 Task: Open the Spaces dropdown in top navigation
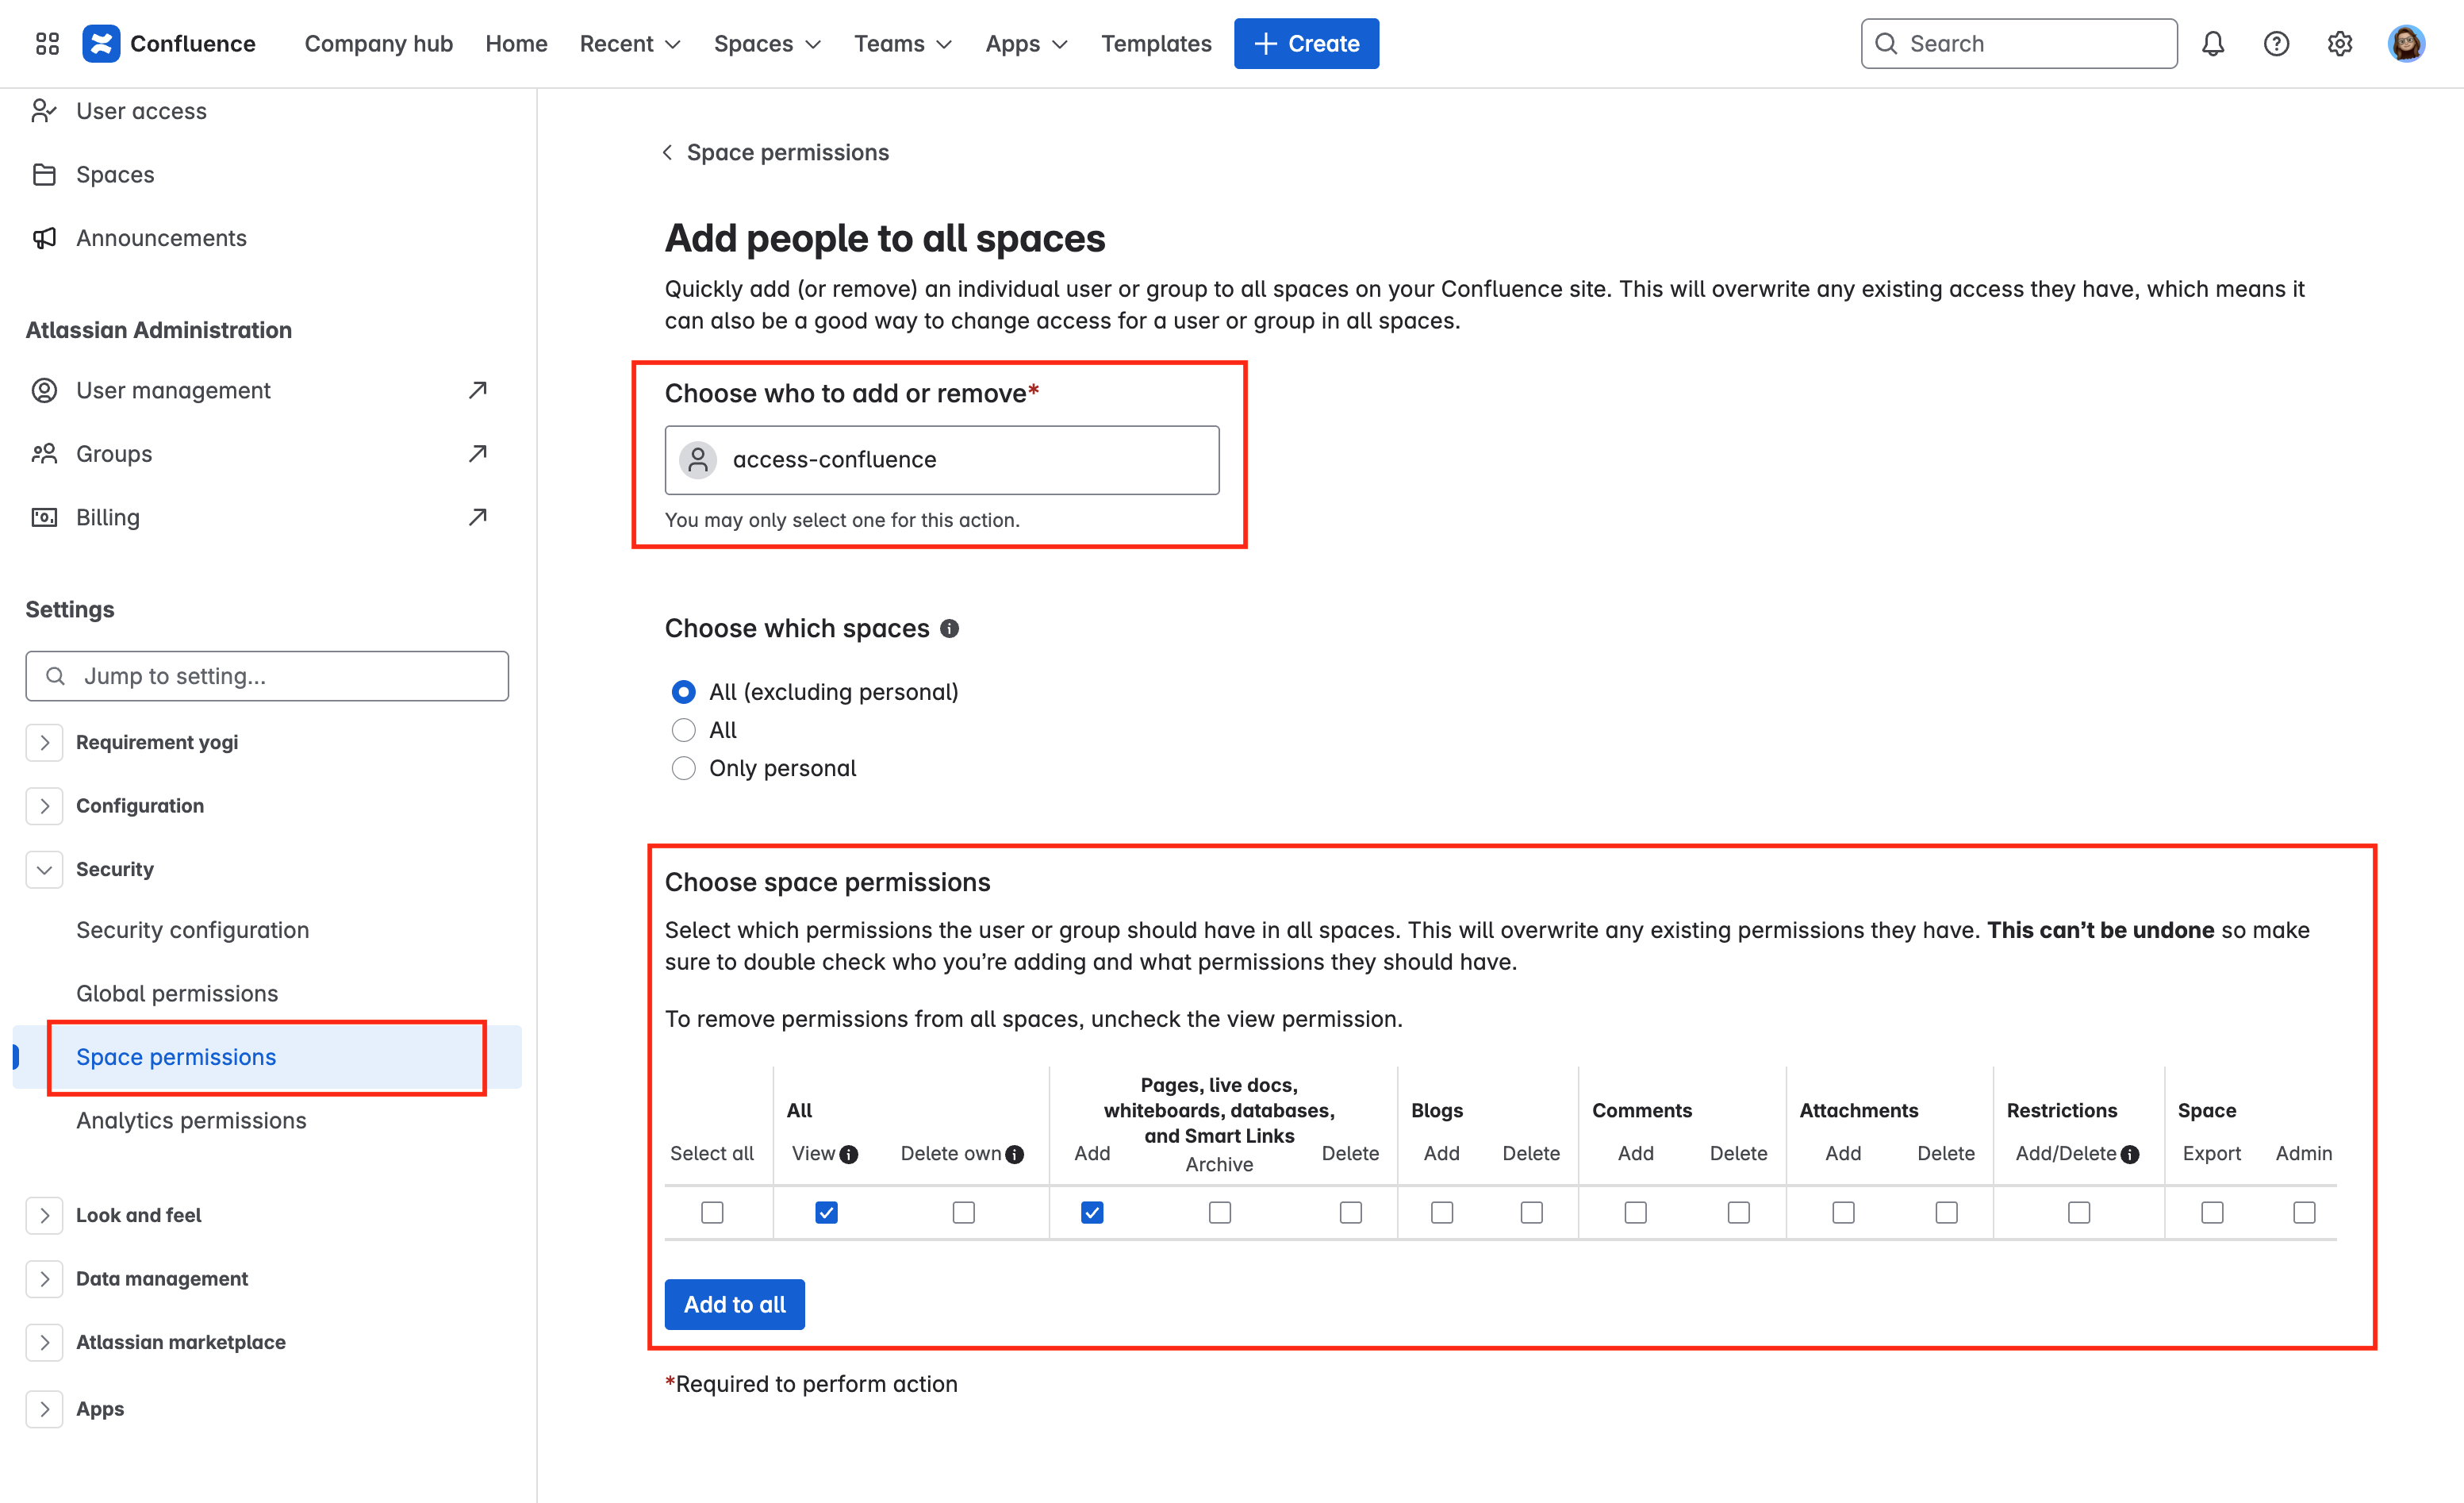[767, 43]
